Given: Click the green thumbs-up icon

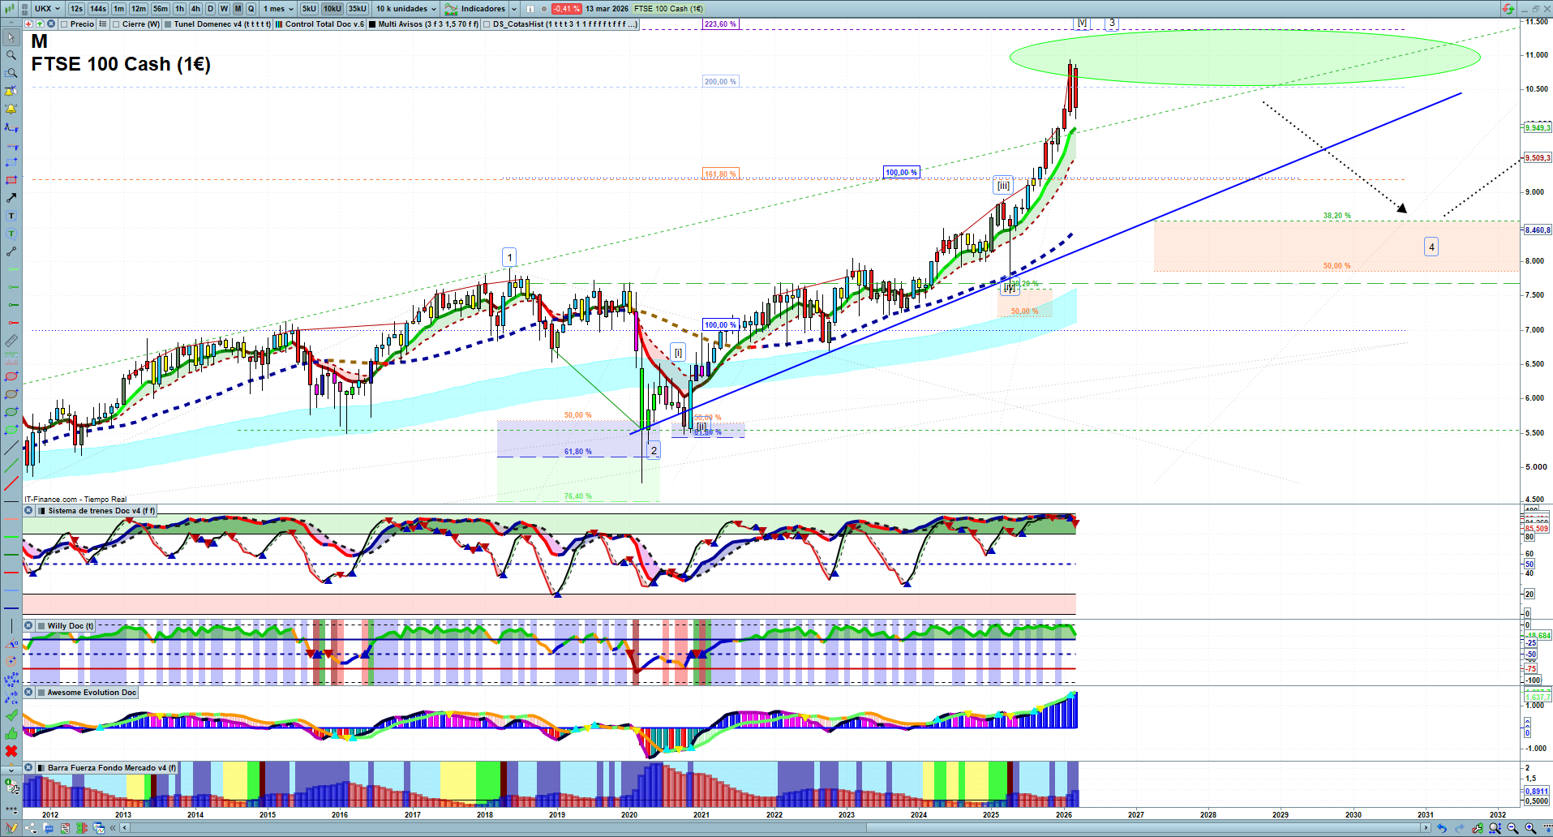Looking at the screenshot, I should tap(11, 733).
